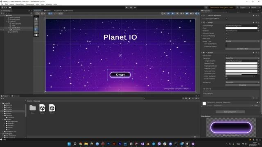Open the Layout dropdown
Screen dimensions: 262x147
pos(255,7)
